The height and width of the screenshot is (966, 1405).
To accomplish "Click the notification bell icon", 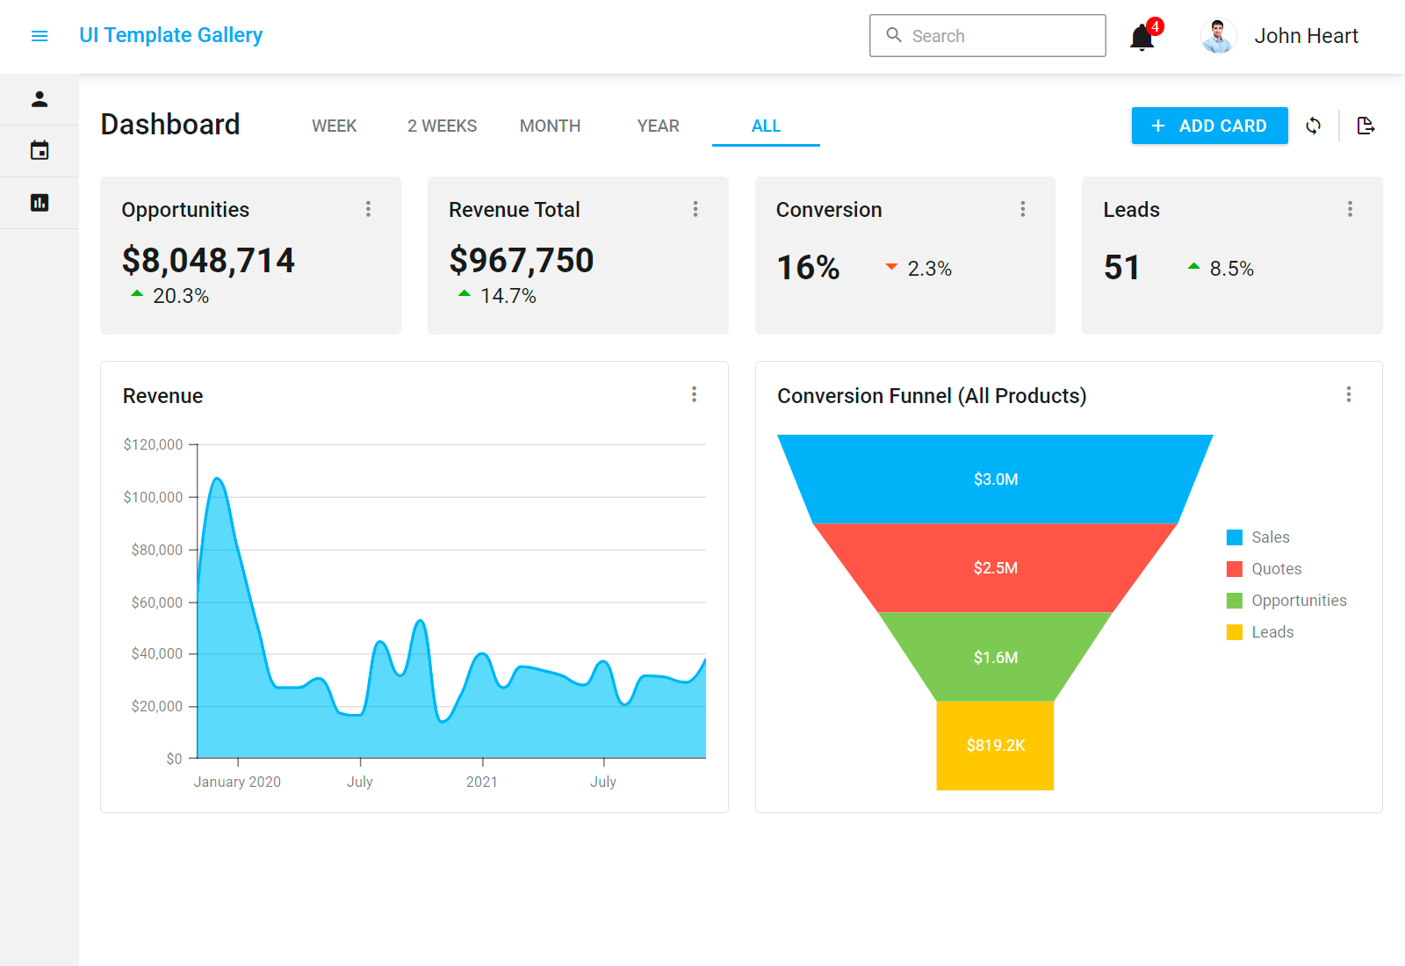I will click(x=1142, y=36).
